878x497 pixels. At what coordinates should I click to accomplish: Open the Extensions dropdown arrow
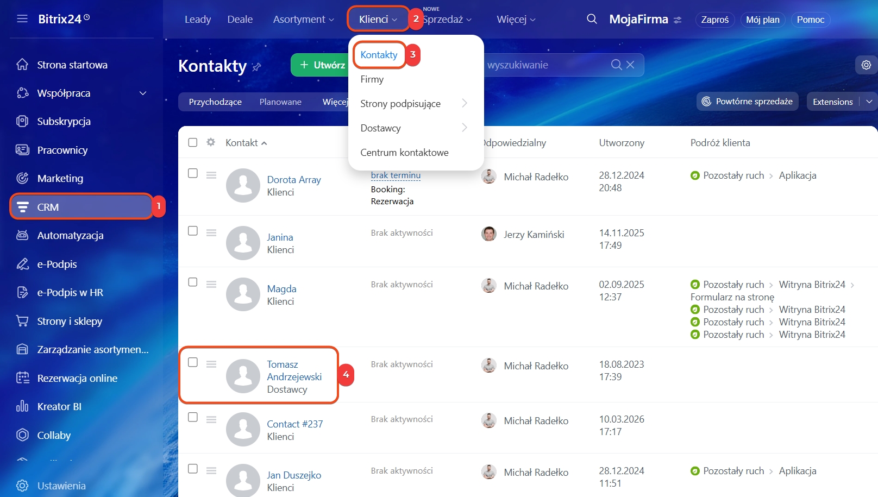point(869,102)
